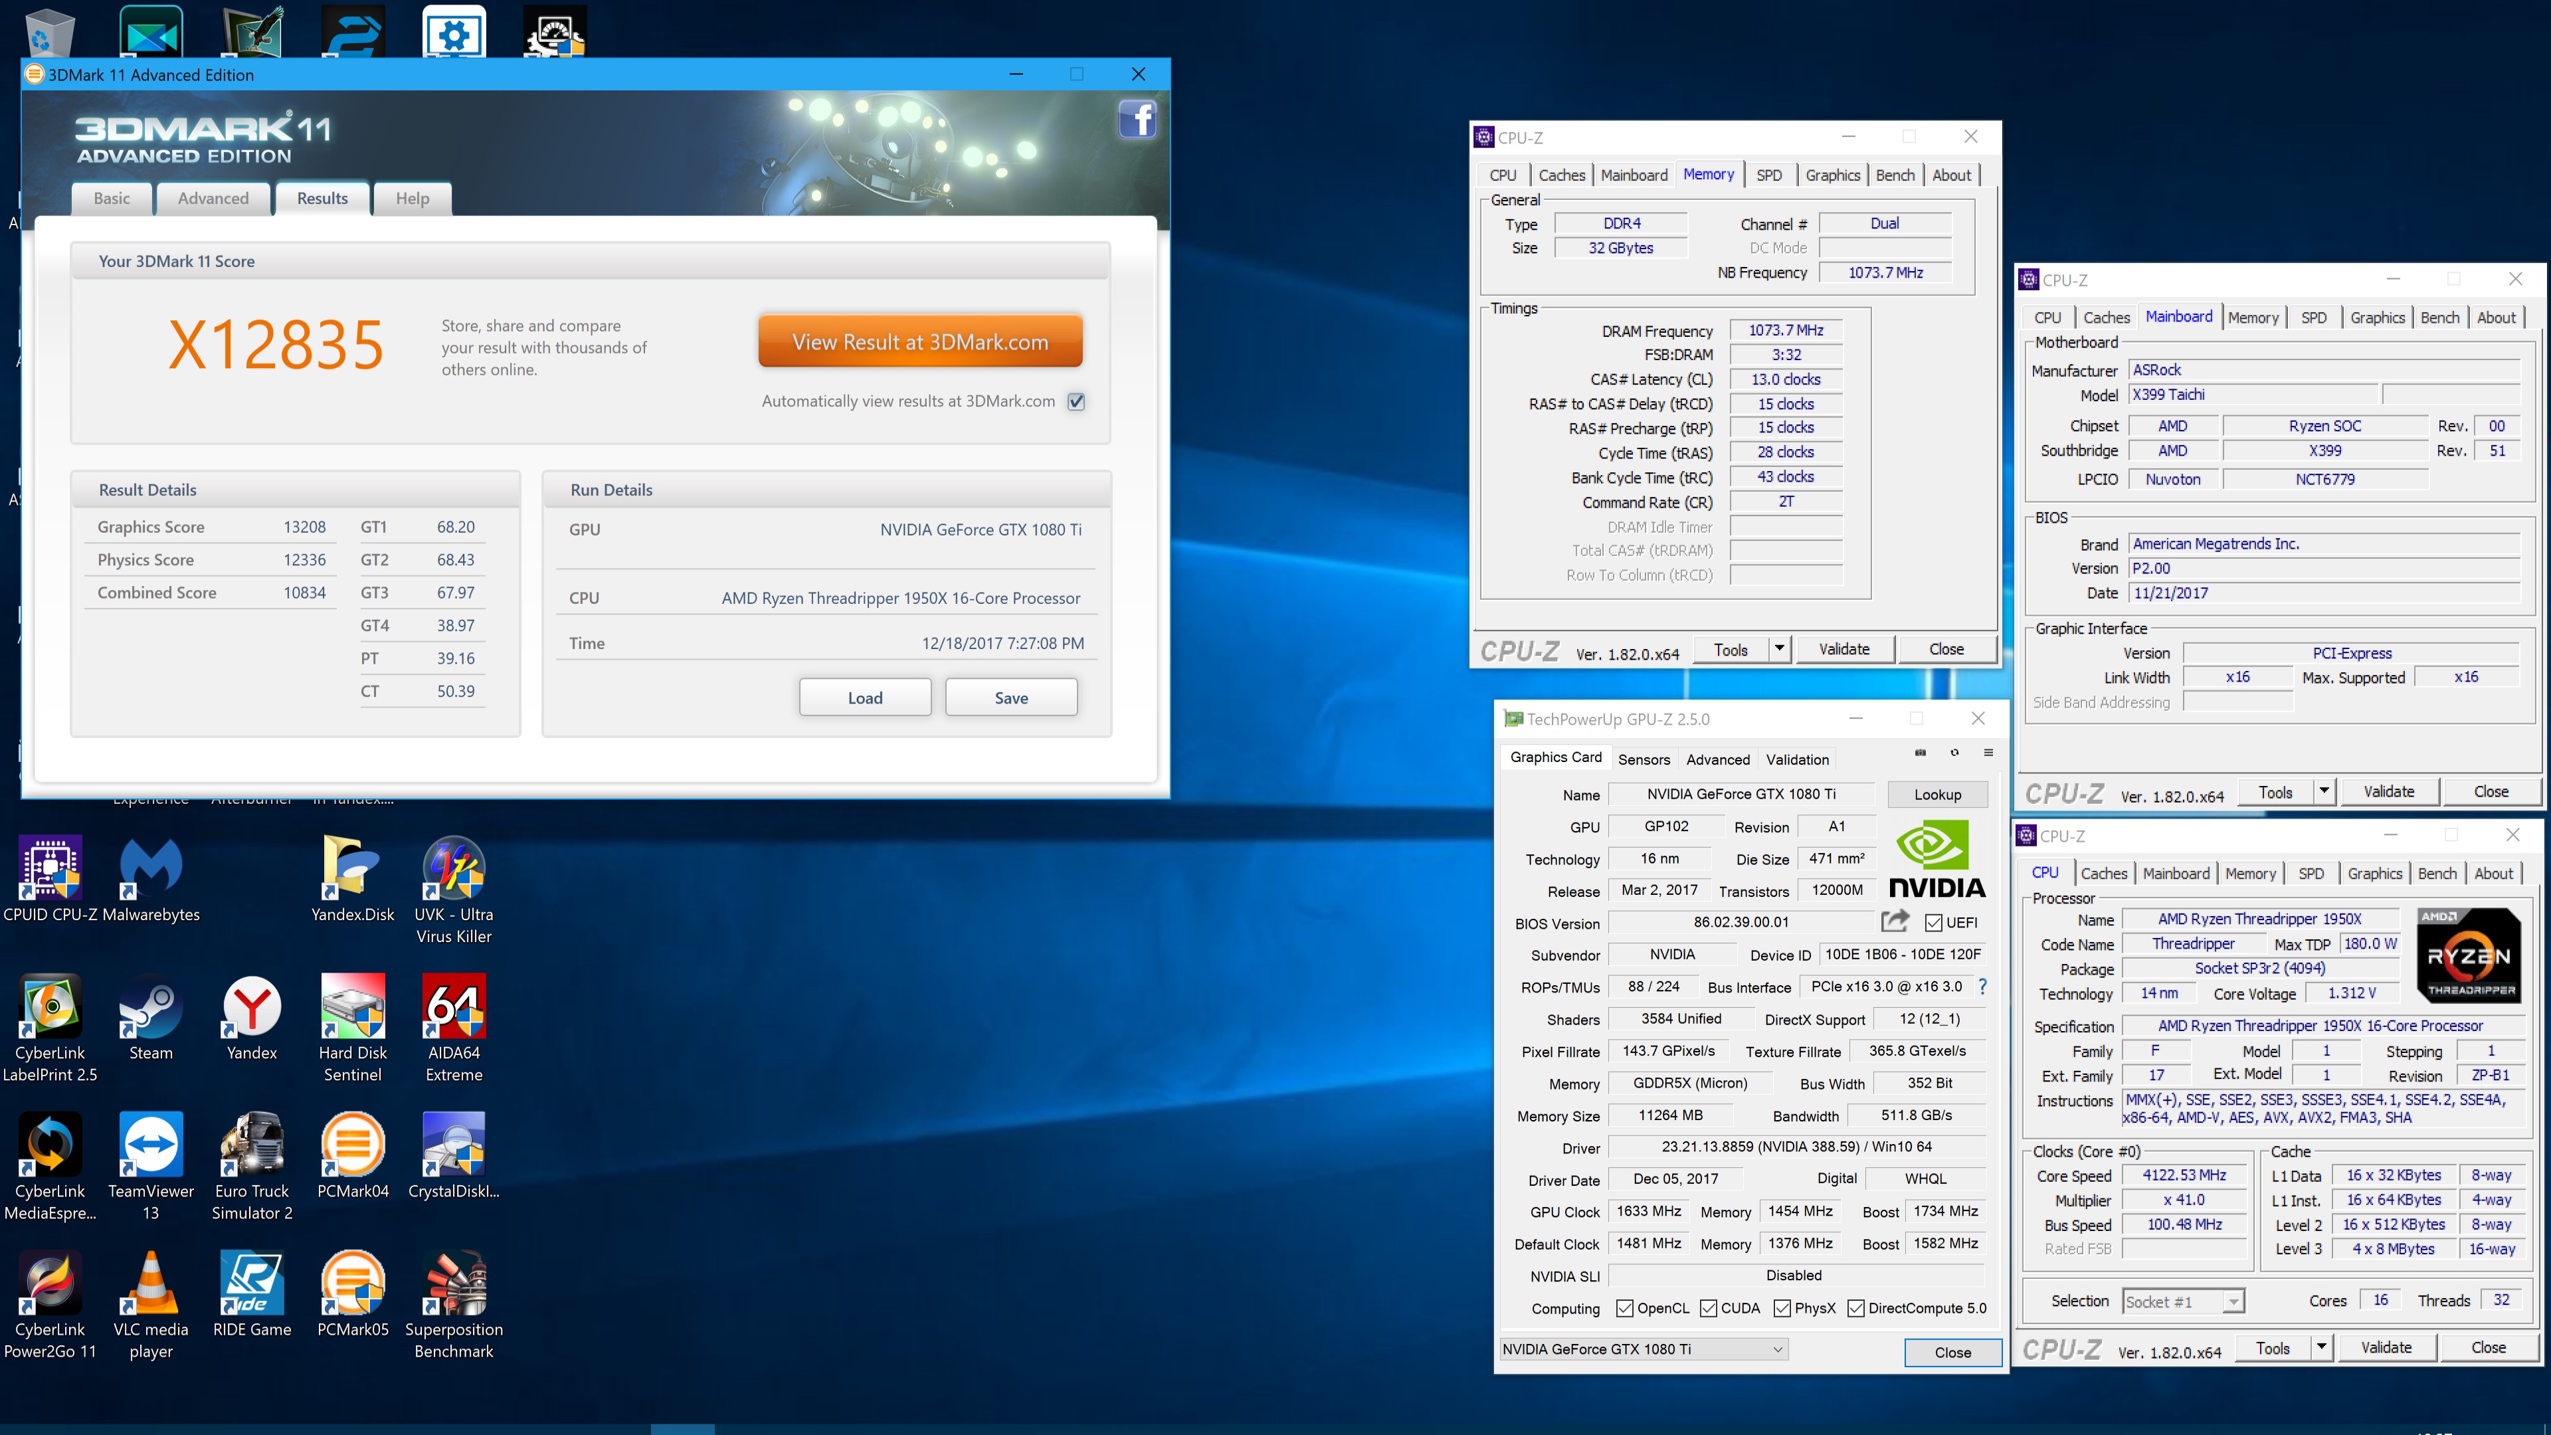Open the Hard Disk Sentinel icon

pyautogui.click(x=353, y=1029)
